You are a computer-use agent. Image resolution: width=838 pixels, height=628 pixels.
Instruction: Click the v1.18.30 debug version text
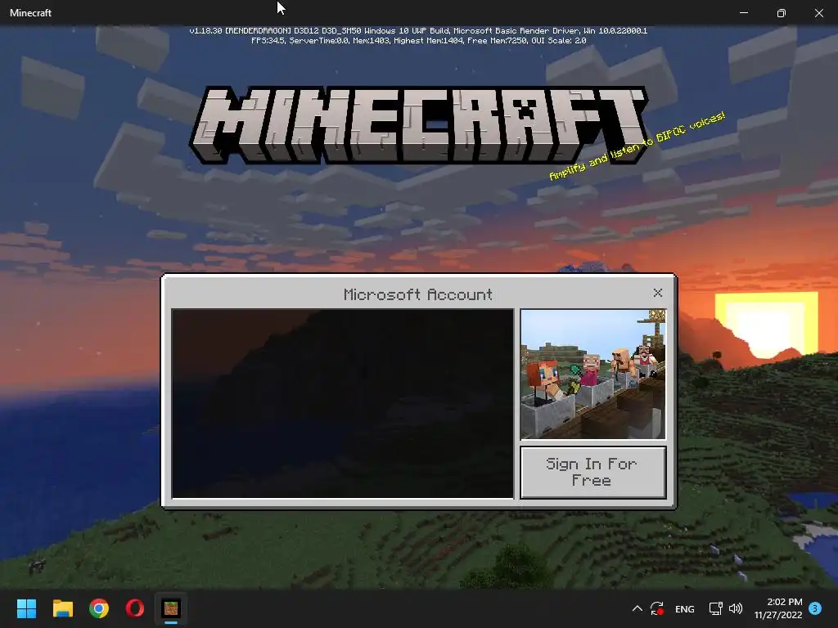(418, 31)
